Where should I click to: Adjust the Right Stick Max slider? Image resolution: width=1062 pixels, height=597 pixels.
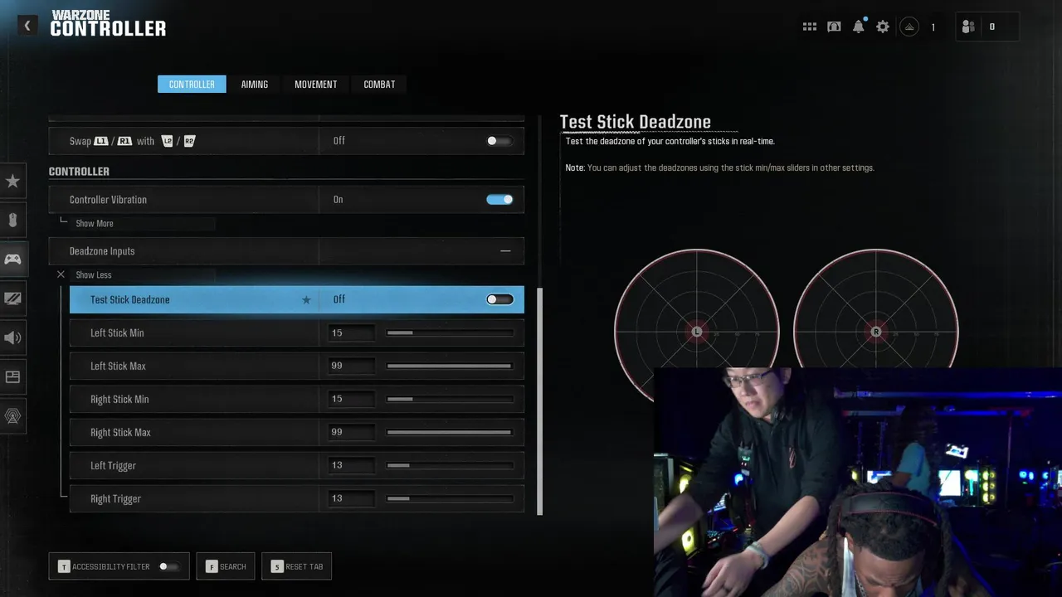point(449,432)
